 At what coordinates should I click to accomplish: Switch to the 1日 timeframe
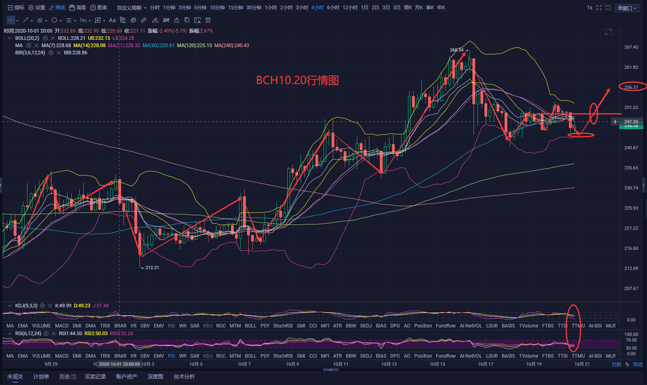[365, 8]
